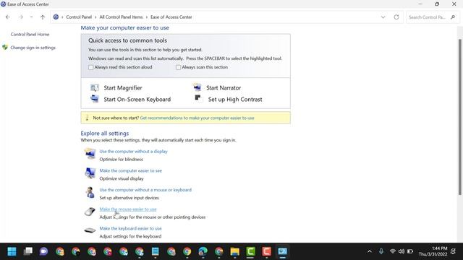Click the Control Panel taskbar icon
The height and width of the screenshot is (260, 463).
tap(282, 251)
